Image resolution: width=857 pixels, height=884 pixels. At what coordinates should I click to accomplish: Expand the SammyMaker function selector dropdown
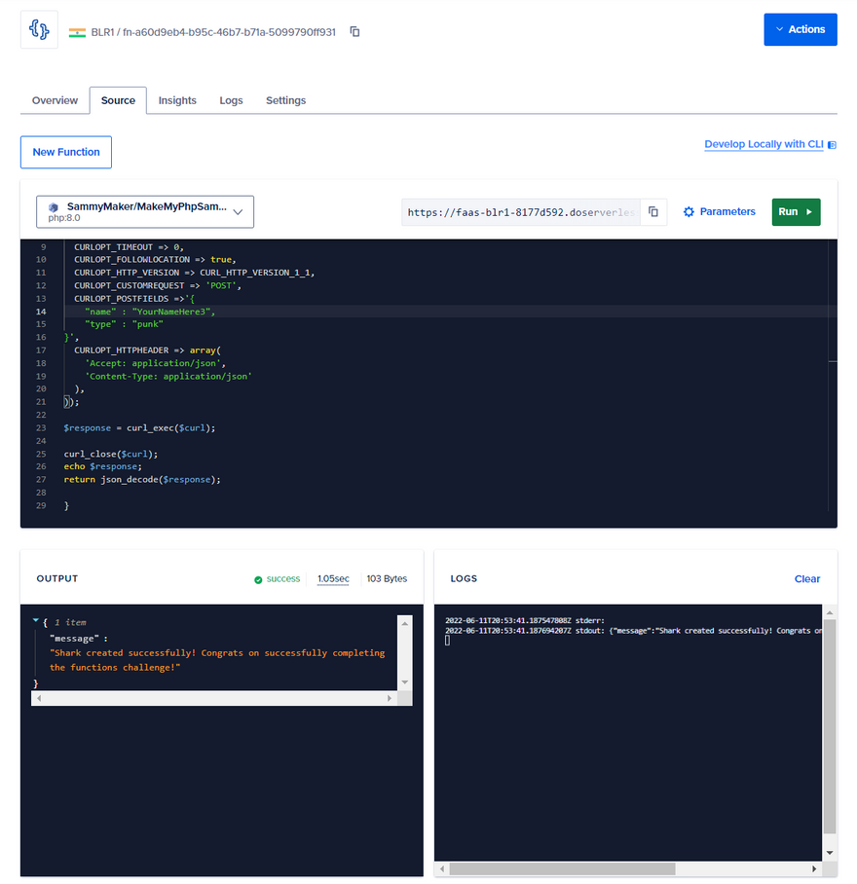(239, 211)
